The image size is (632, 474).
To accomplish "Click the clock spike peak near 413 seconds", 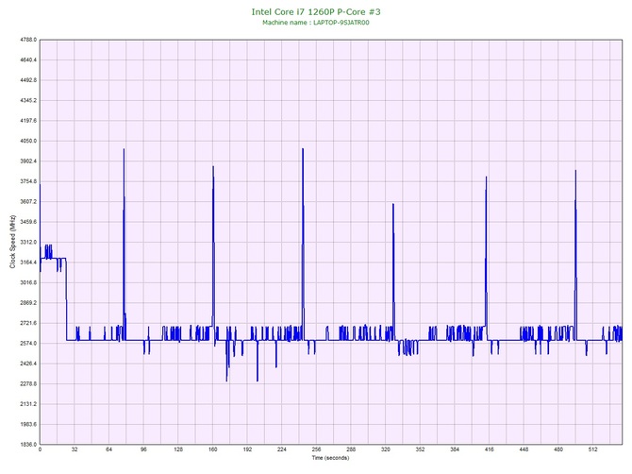I will pos(486,178).
